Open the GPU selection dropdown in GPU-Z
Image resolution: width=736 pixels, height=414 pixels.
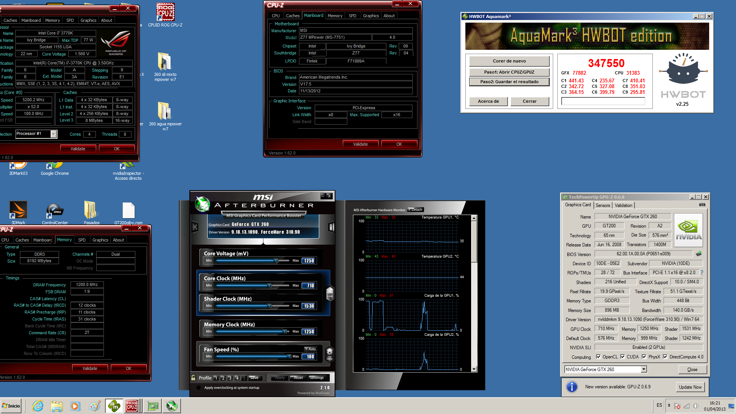644,369
